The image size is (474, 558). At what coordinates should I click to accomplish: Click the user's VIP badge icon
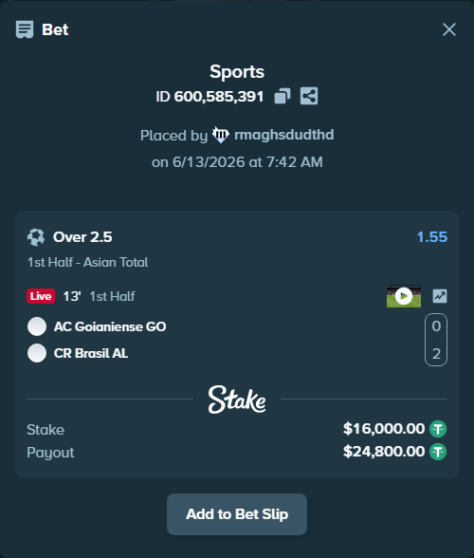pyautogui.click(x=221, y=135)
